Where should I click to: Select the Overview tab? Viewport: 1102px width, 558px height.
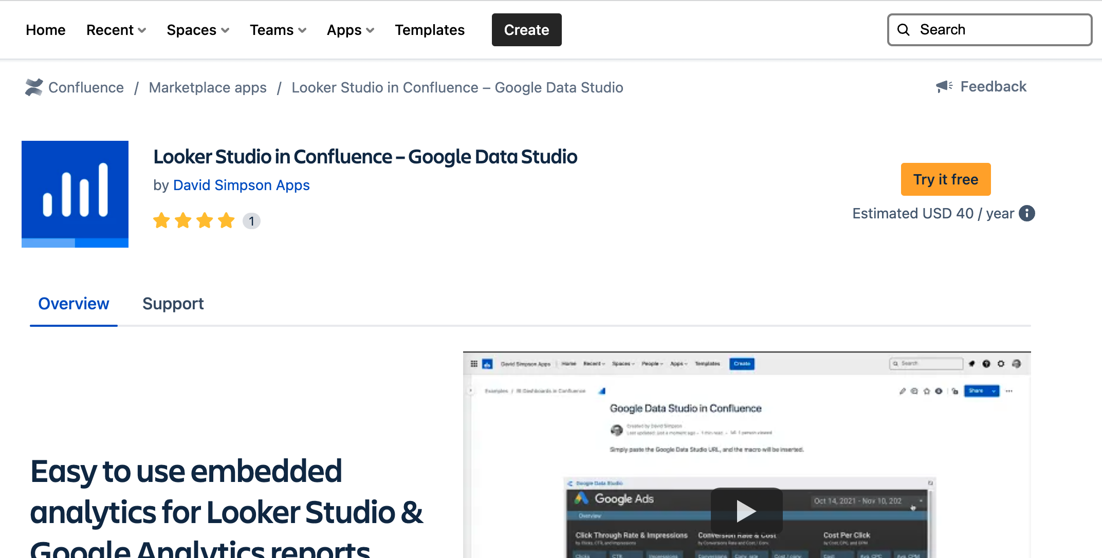pos(74,304)
